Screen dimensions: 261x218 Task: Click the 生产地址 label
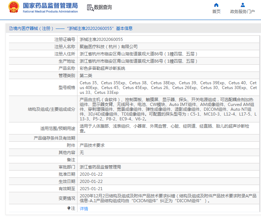click(x=67, y=61)
